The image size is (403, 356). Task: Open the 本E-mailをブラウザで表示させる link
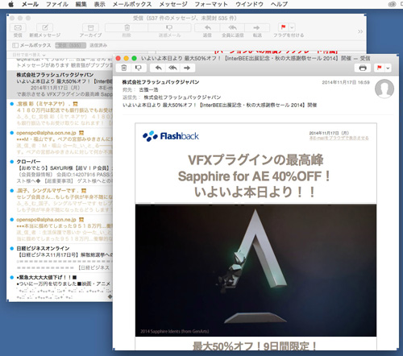339,138
